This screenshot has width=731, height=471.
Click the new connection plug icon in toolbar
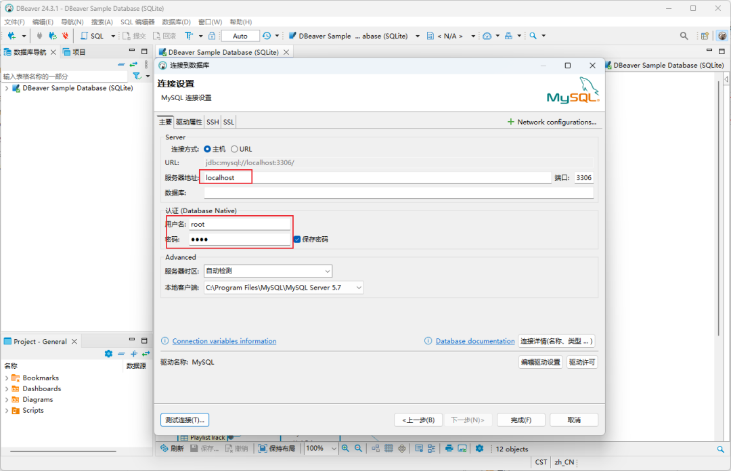(x=12, y=36)
